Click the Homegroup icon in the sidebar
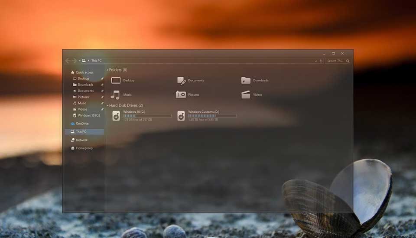Viewport: 416px width, 238px height. pyautogui.click(x=72, y=148)
